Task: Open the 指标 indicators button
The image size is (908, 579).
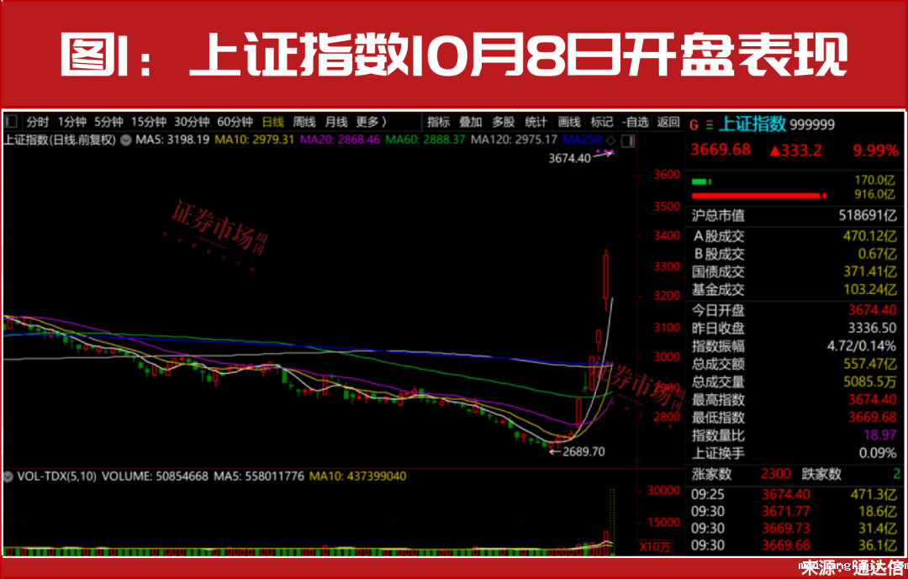Action: click(x=438, y=122)
